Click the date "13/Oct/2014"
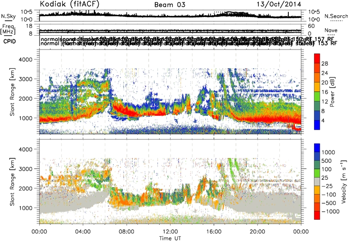 coord(279,4)
